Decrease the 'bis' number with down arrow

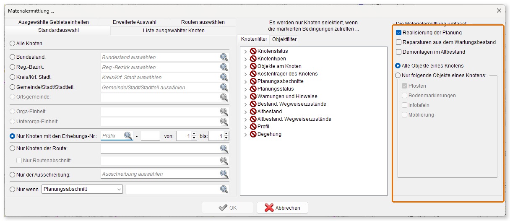point(226,138)
